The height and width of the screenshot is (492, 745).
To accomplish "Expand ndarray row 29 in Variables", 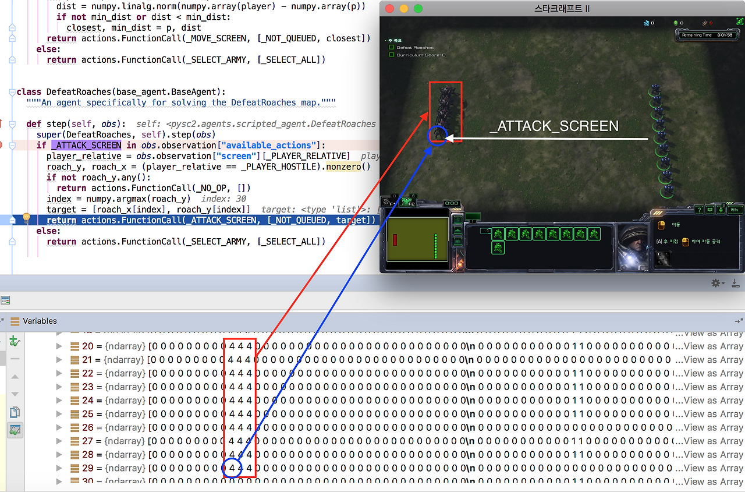I will [59, 468].
